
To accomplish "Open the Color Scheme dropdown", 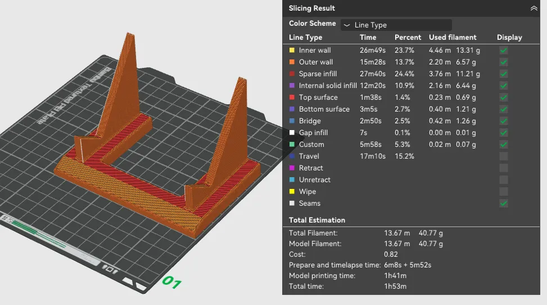I will point(396,25).
